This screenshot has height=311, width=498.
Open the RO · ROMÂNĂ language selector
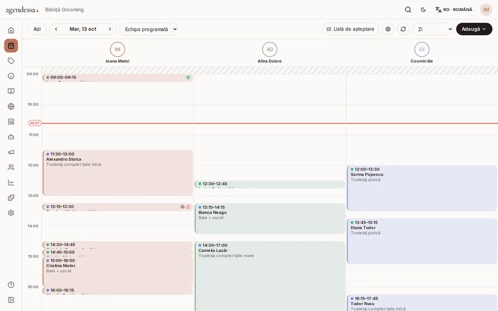[454, 10]
